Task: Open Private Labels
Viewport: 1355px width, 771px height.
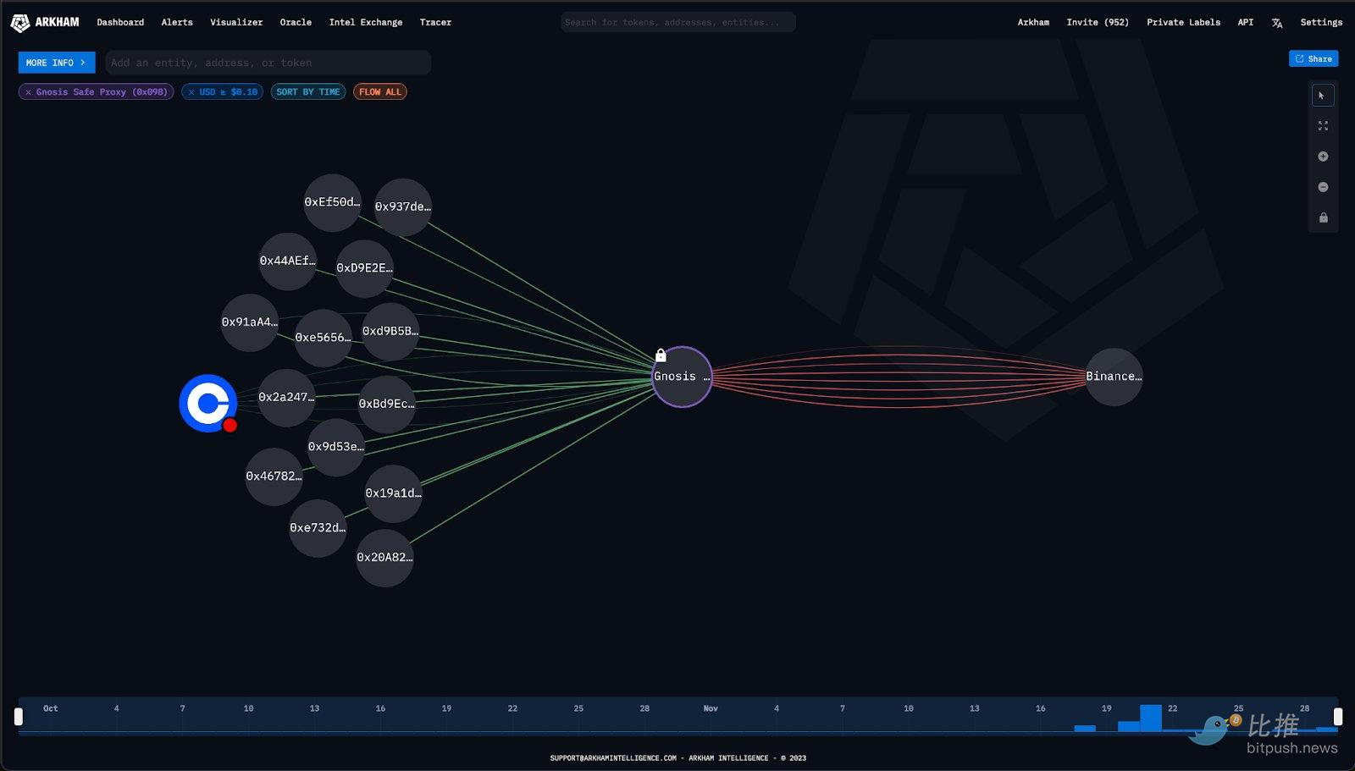Action: pos(1183,23)
